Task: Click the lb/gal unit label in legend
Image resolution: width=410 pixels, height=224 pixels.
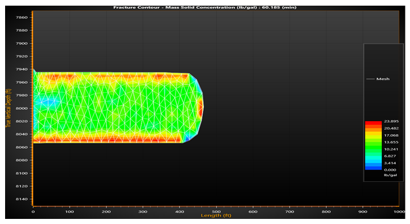Action: pos(390,175)
